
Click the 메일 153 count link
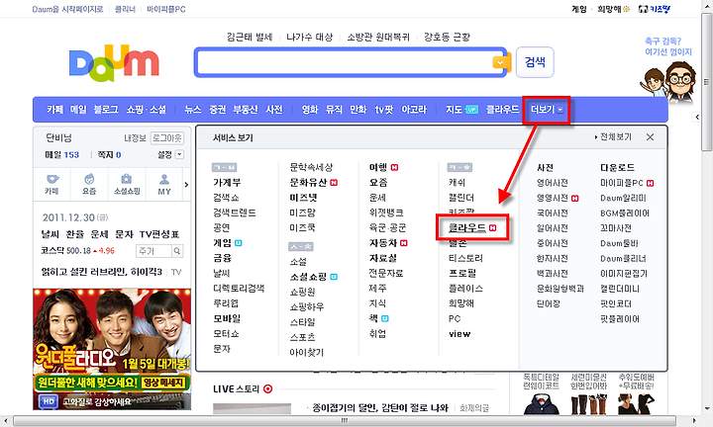pos(61,155)
